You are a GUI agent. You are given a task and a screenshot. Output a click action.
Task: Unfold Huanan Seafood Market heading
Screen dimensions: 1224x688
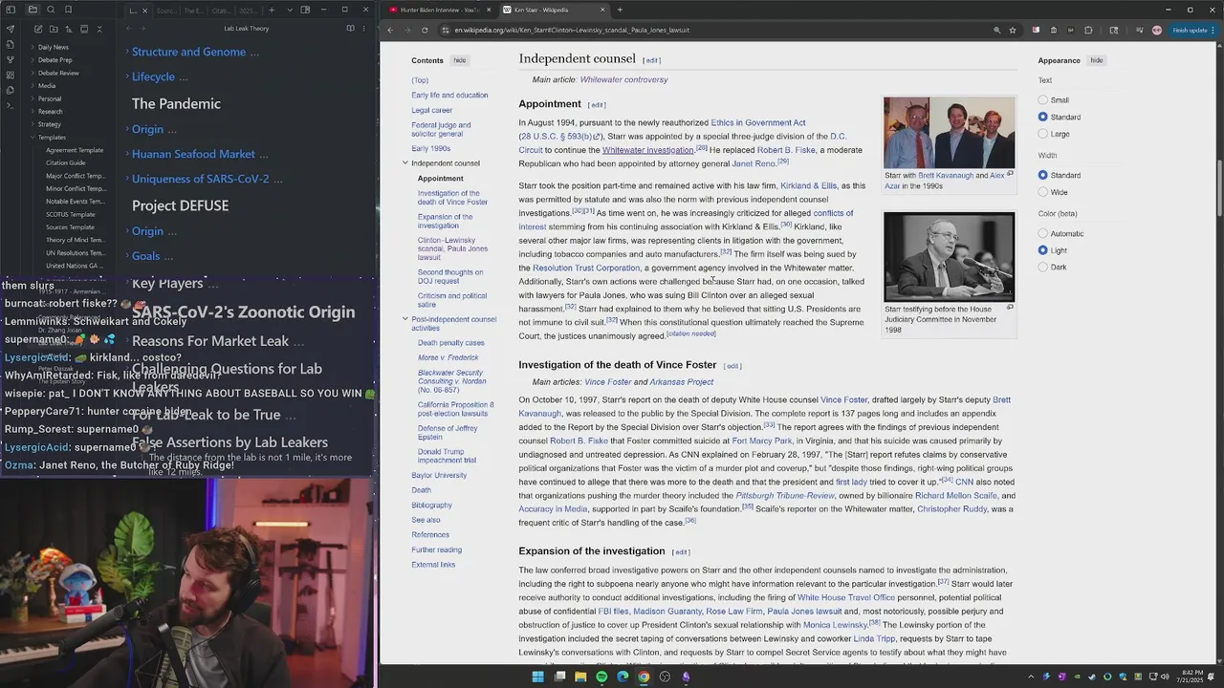(126, 154)
